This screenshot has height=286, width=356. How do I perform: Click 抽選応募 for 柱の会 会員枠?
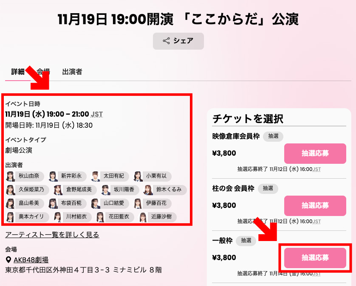coord(315,206)
